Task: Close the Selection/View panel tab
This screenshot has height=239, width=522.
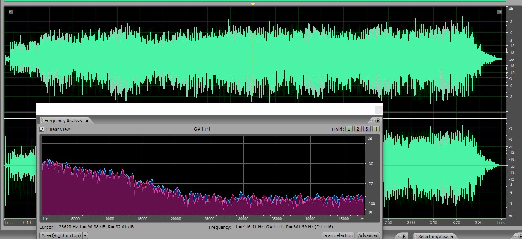Action: (452, 237)
